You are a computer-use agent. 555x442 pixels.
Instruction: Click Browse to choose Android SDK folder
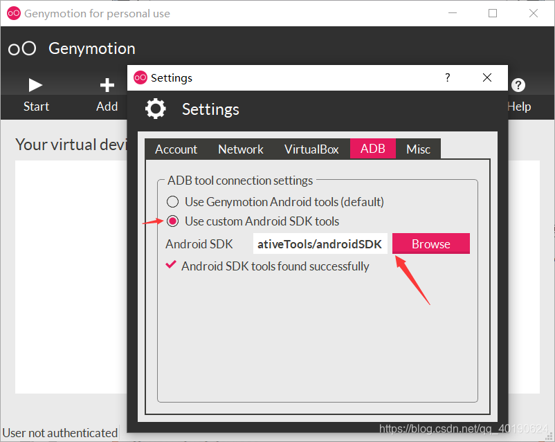click(430, 243)
